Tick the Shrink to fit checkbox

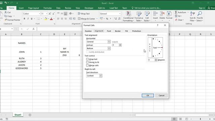(x=87, y=62)
